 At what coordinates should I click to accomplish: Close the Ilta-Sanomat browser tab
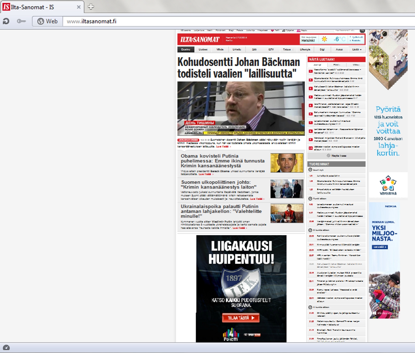(79, 7)
